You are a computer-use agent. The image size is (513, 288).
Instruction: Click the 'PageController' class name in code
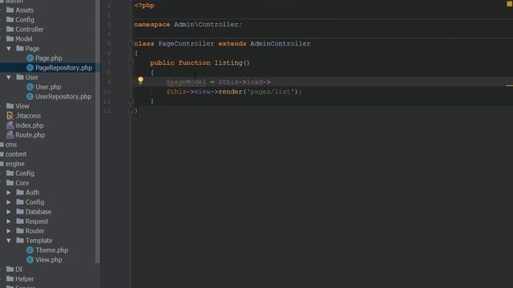point(186,43)
